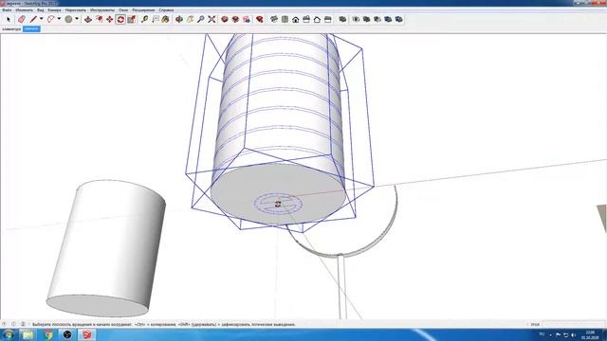Open the Камера menu
The height and width of the screenshot is (341, 607).
pos(55,10)
